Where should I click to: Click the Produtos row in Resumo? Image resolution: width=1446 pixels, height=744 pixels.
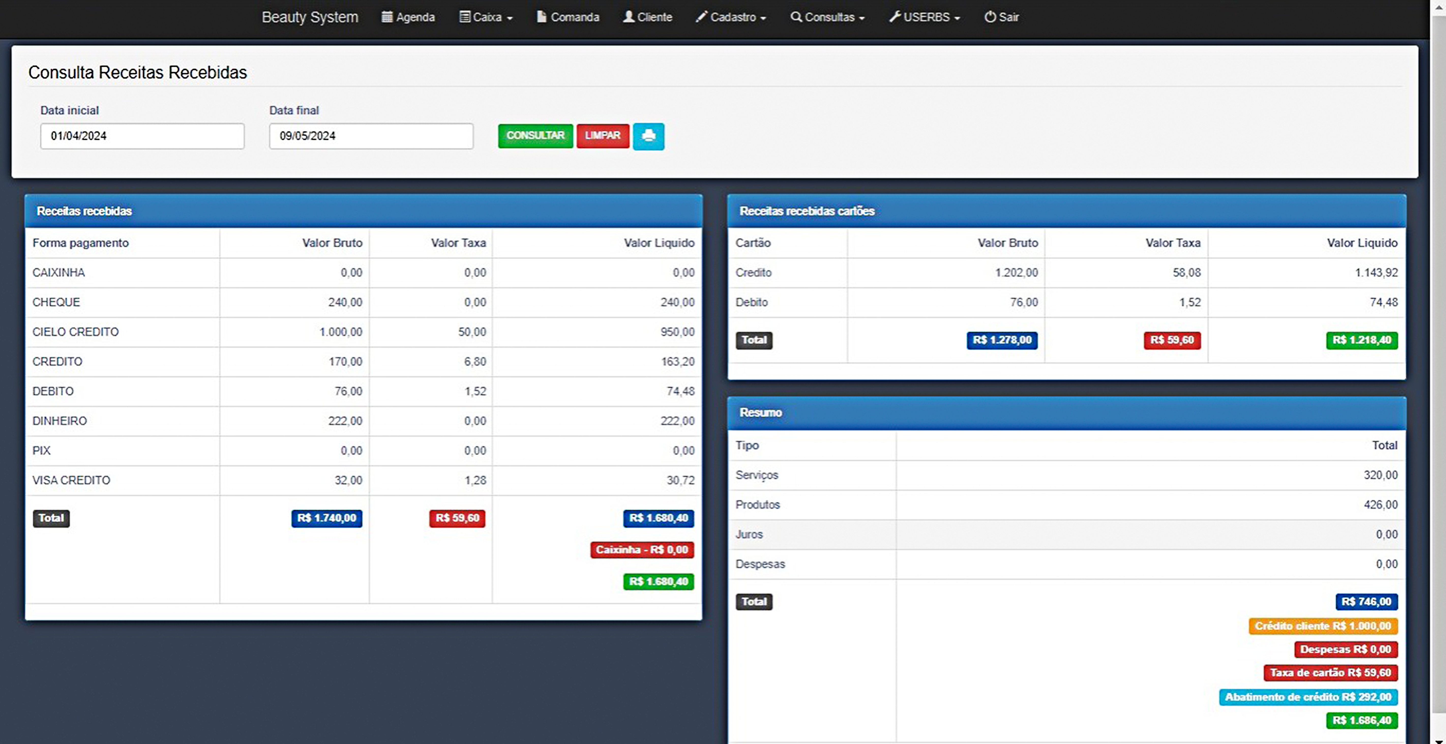coord(1067,505)
